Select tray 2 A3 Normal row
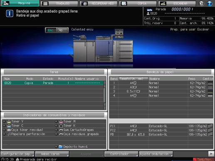The height and width of the screenshot is (161, 215). pos(161,87)
